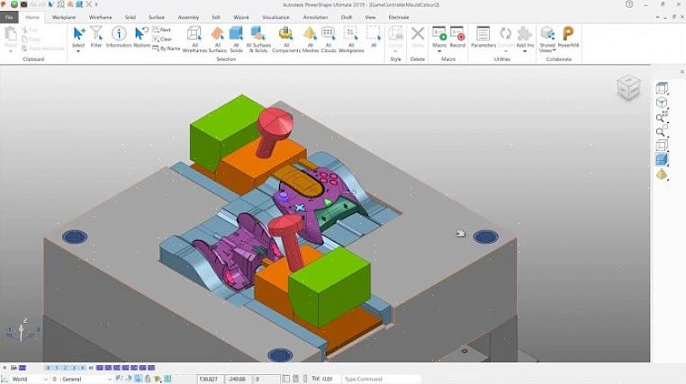Screen dimensions: 686x384
Task: Toggle level 1 visibility in the level bar
Action: (55, 368)
